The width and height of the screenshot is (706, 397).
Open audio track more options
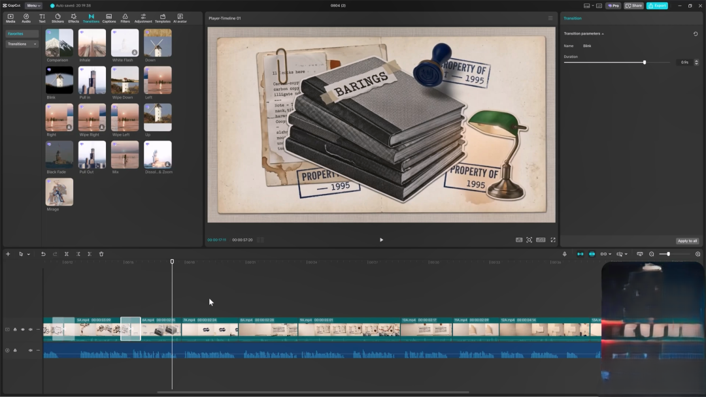click(39, 350)
